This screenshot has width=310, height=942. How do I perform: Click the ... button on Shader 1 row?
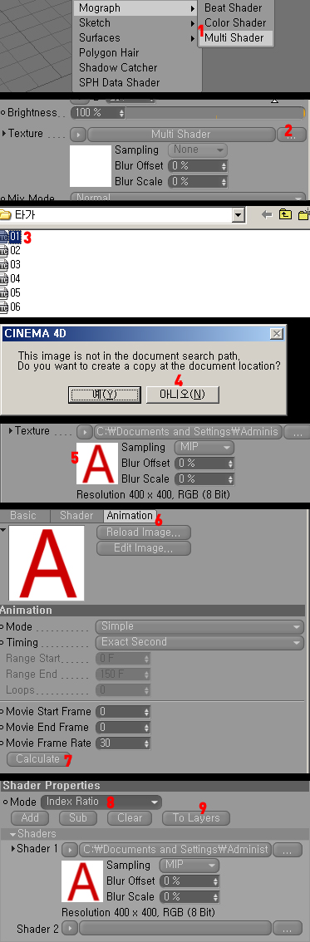[x=288, y=850]
